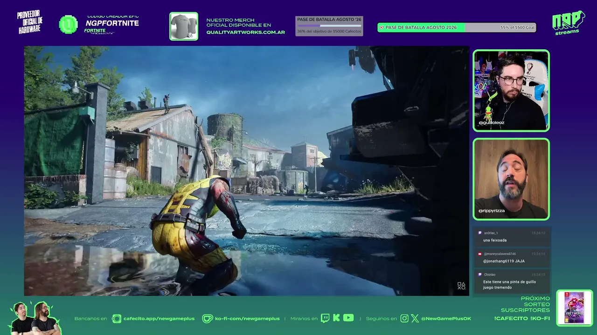This screenshot has height=335, width=597.
Task: Click the 'NUESTRO MERCH OFICIAL DISPONIBLE EN' text
Action: [239, 22]
